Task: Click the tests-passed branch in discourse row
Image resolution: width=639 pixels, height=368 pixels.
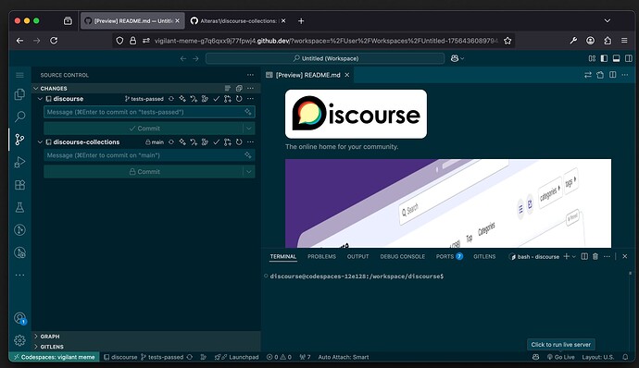Action: coord(144,99)
